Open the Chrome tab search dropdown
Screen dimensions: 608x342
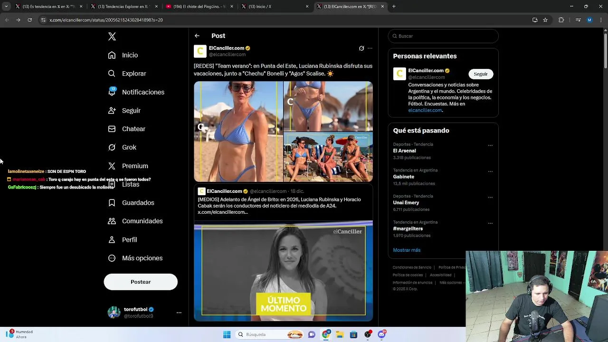pyautogui.click(x=6, y=7)
